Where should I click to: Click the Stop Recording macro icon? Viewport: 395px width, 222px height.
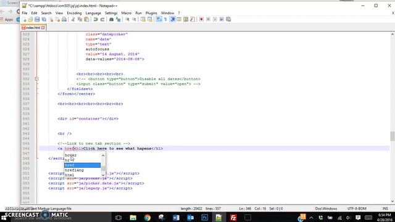pos(208,19)
